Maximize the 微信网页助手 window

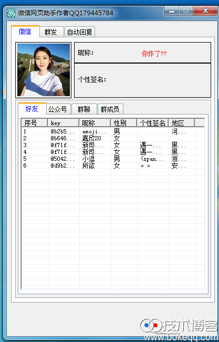pyautogui.click(x=186, y=11)
